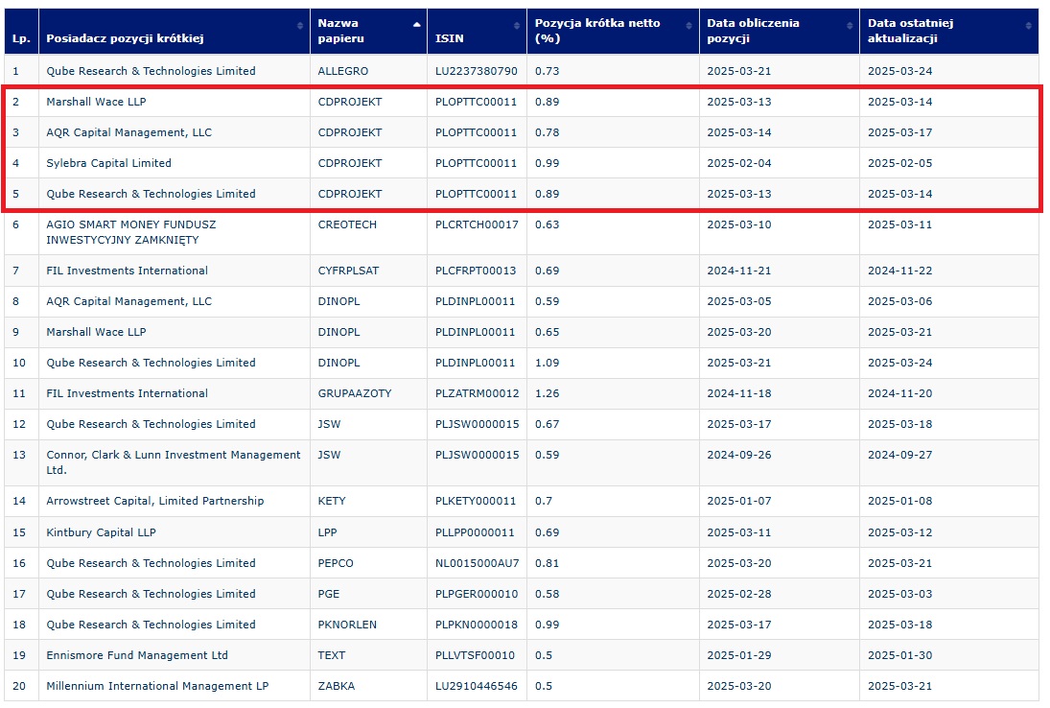Click the CREOTECH security name
Screen dimensions: 1050x708
coord(347,224)
